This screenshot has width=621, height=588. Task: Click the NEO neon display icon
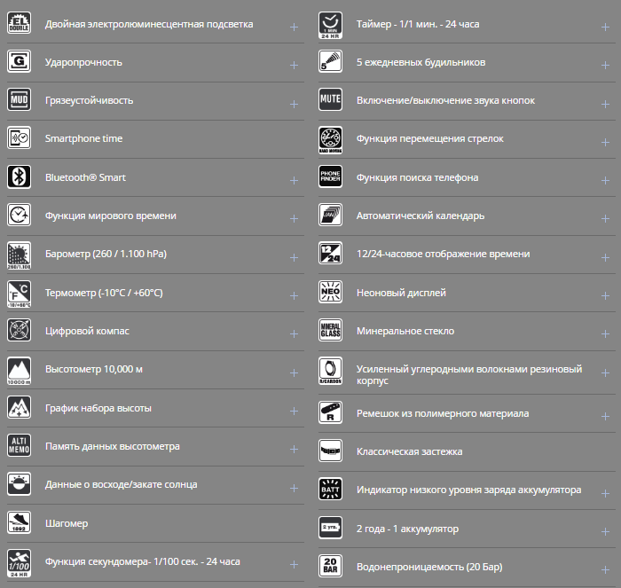(330, 292)
